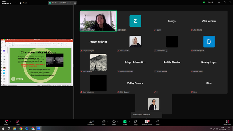Image resolution: width=233 pixels, height=131 pixels.
Task: Click the '1 unassigned participant' tooltip
Action: point(147,115)
